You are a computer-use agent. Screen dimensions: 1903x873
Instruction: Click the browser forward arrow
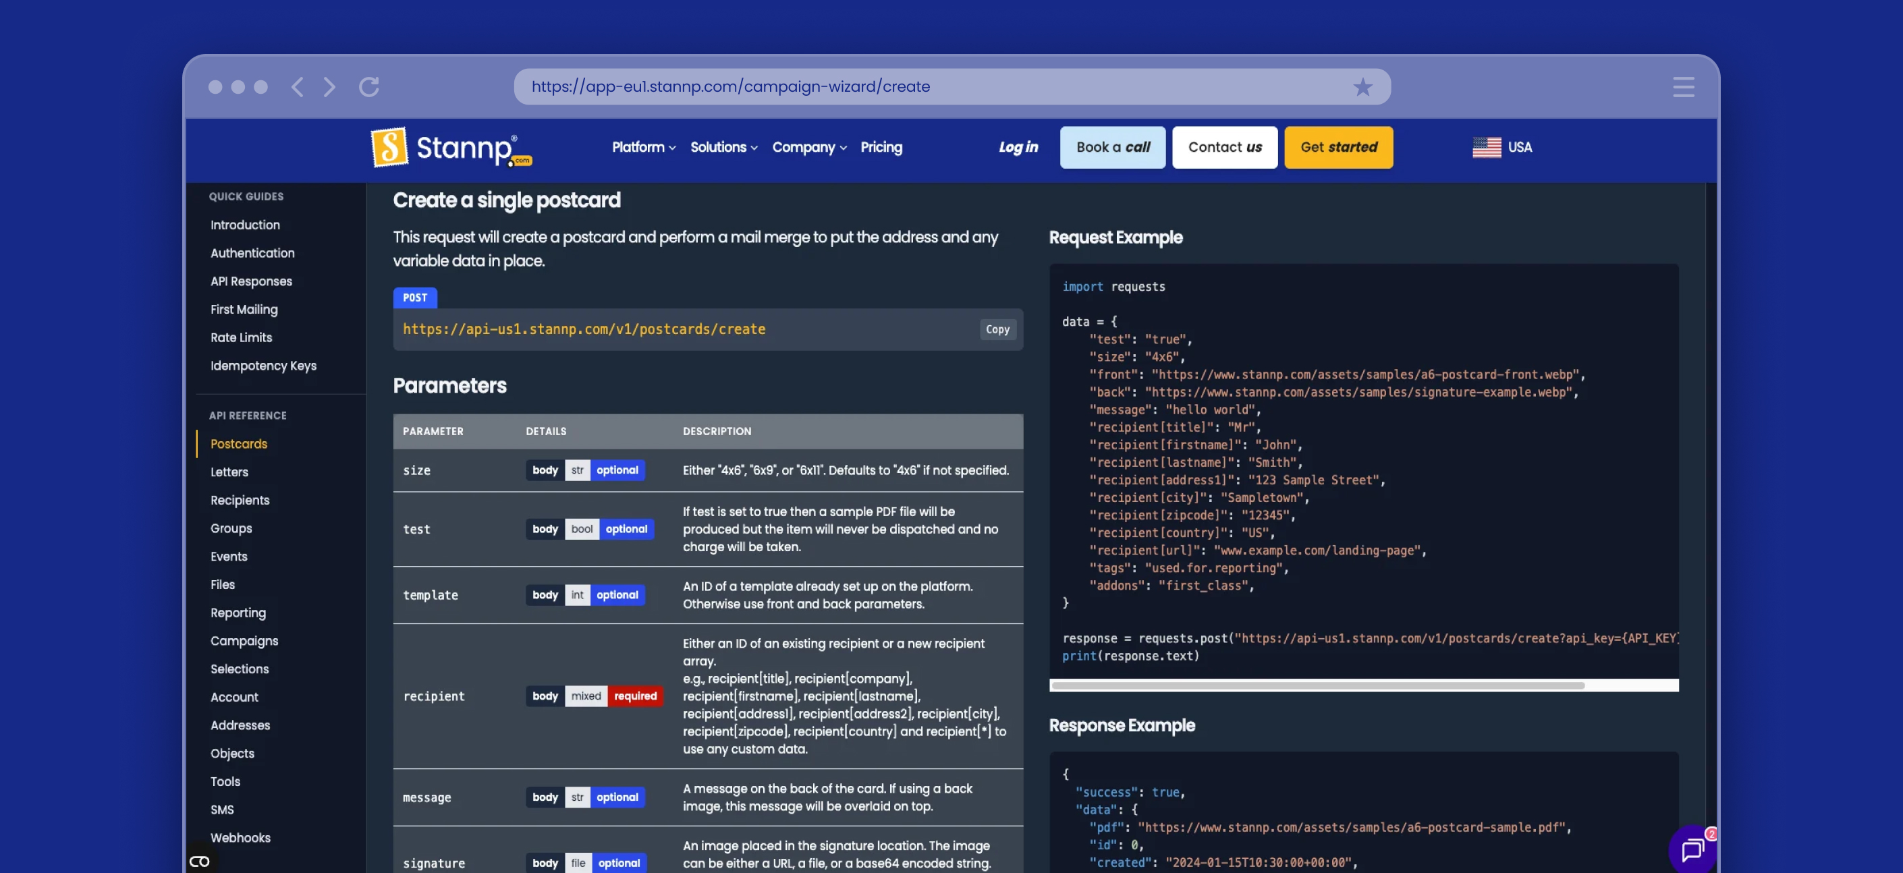click(329, 87)
